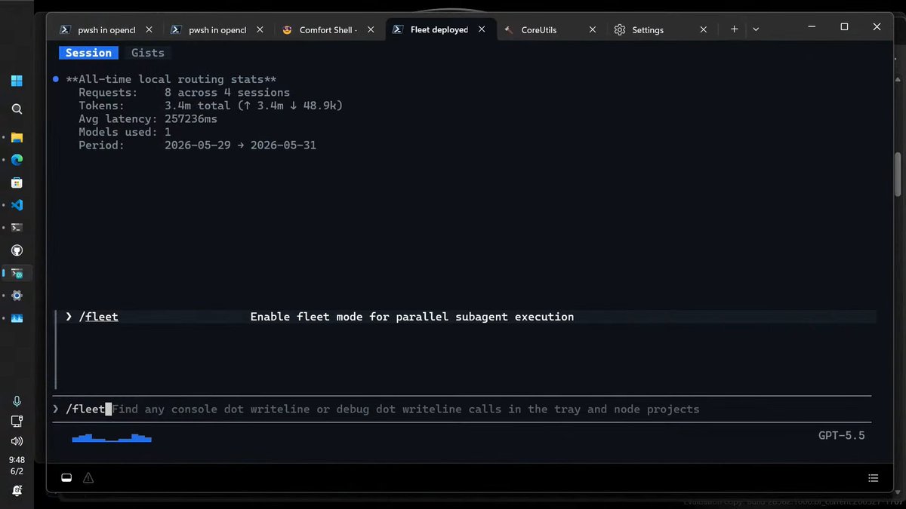Click the network tray icon
The width and height of the screenshot is (906, 509).
point(17,422)
